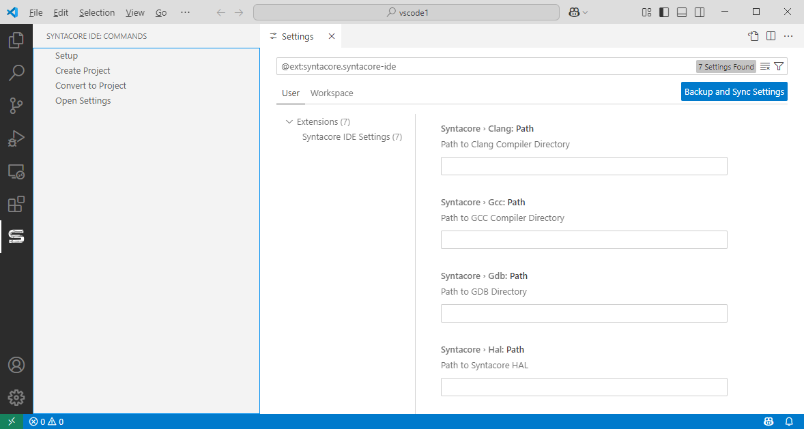The width and height of the screenshot is (804, 429).
Task: Run the Create Project command
Action: coord(83,70)
